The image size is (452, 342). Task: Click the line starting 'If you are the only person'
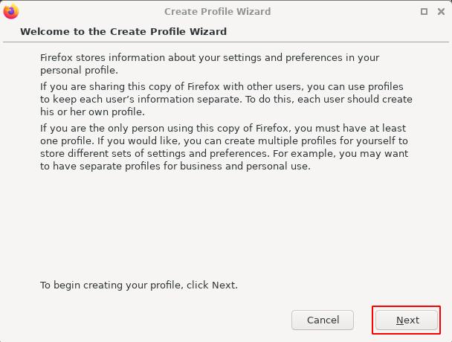click(x=223, y=128)
